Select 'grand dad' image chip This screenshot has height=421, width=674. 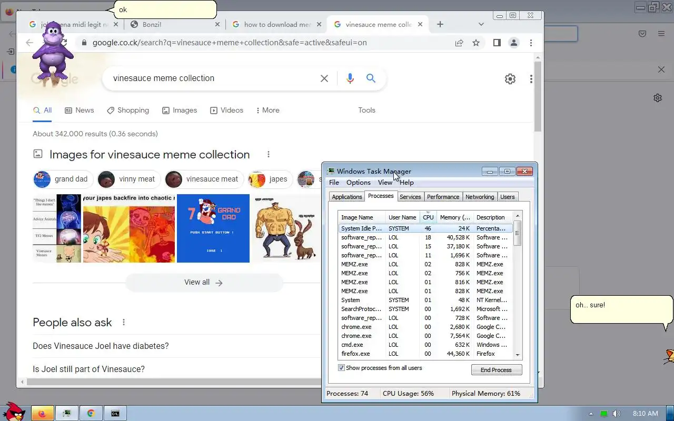(x=63, y=179)
